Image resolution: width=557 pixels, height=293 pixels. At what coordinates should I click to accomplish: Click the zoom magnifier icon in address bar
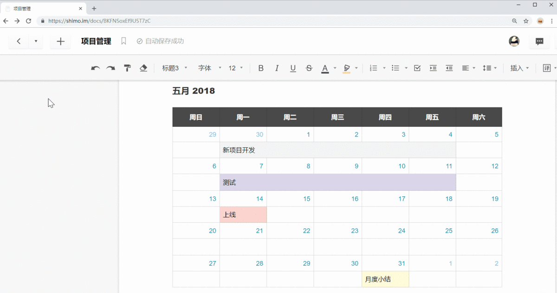pos(514,21)
